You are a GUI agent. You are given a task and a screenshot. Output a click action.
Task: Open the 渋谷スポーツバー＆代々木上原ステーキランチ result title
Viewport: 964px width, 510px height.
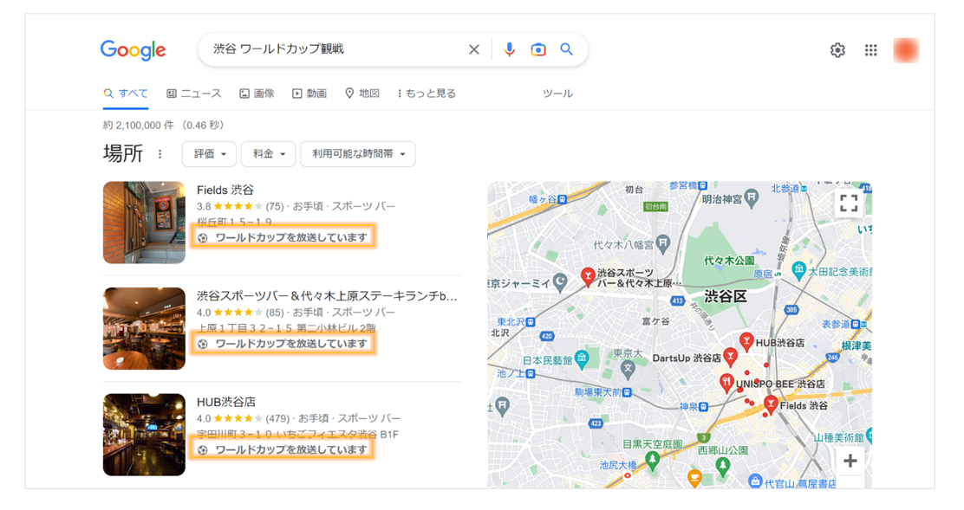coord(327,296)
